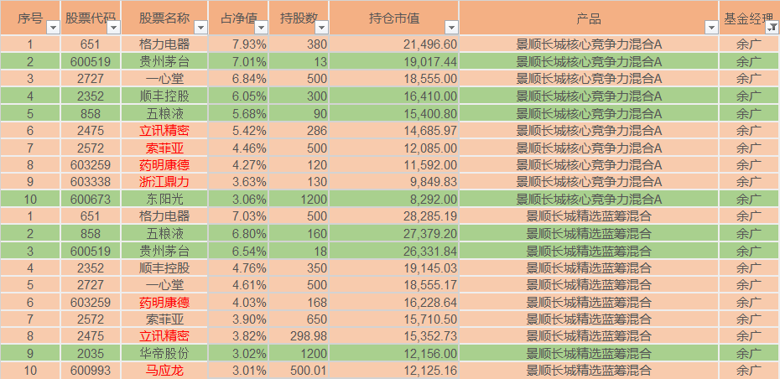Click the holdings cell 500.01
The height and width of the screenshot is (379, 780).
[x=299, y=371]
